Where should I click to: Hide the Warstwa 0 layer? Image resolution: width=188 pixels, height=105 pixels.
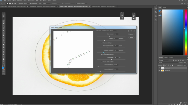159,71
